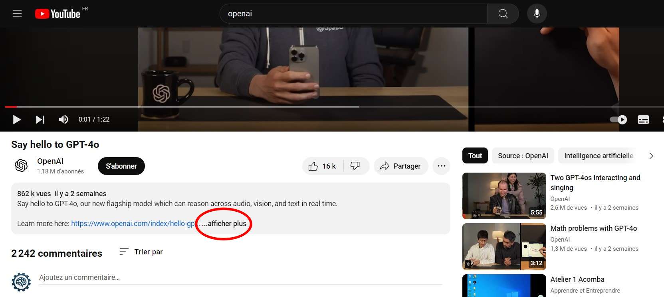
Task: Expand description with ...afficher plus
Action: click(x=224, y=224)
